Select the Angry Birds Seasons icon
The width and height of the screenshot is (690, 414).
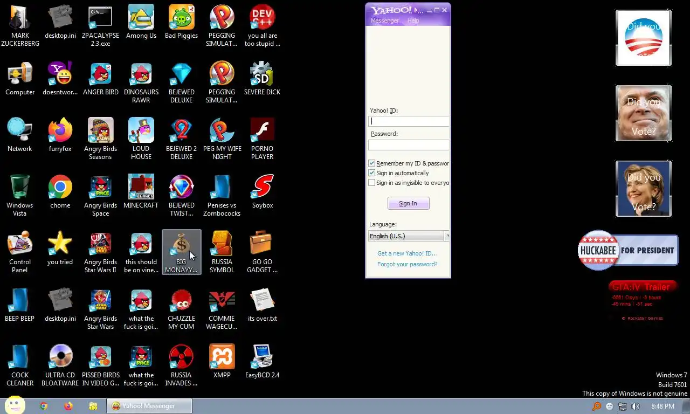pyautogui.click(x=100, y=139)
